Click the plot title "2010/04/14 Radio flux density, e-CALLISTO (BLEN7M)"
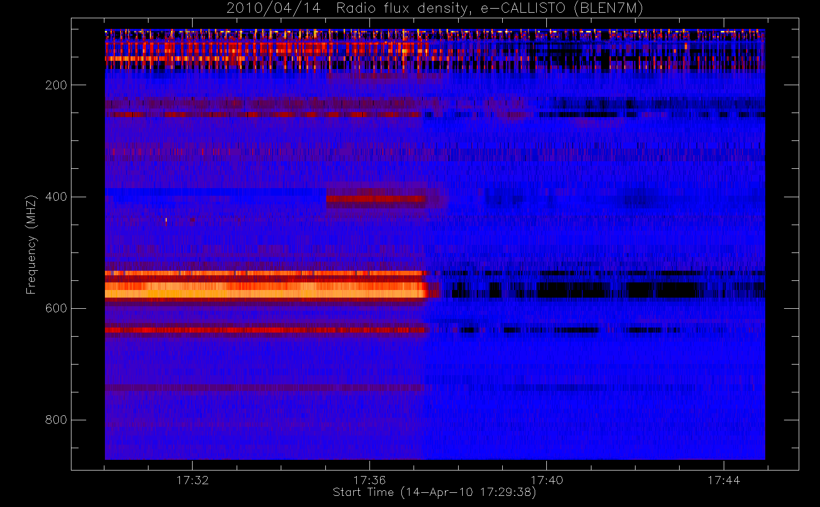The height and width of the screenshot is (507, 820). [435, 9]
